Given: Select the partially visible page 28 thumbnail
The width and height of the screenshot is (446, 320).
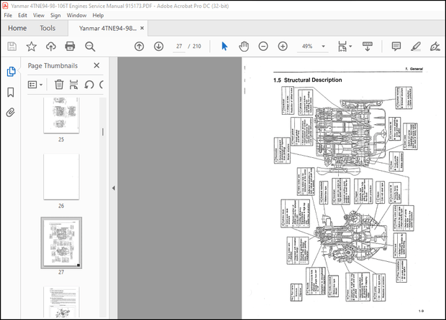Looking at the screenshot, I should pyautogui.click(x=61, y=302).
